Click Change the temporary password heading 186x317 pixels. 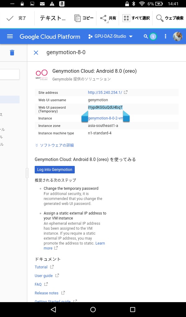pyautogui.click(x=71, y=189)
